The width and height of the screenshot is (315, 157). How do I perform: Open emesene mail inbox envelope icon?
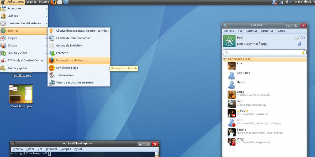pos(297,38)
